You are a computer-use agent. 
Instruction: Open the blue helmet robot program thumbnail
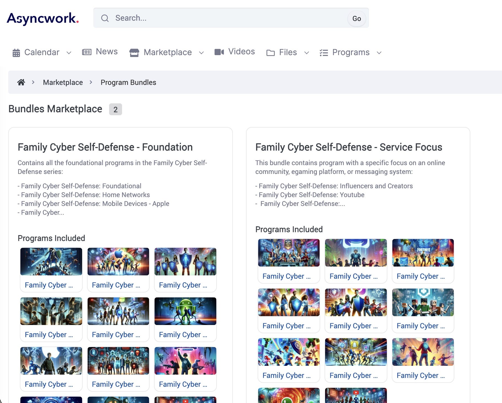click(356, 252)
